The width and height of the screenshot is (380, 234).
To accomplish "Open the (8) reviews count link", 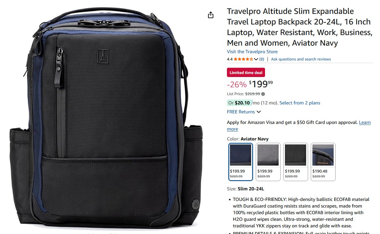I will 261,59.
